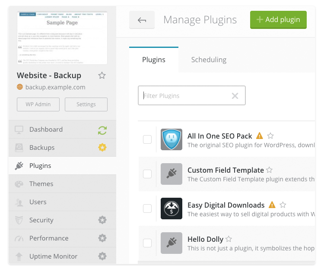Clear the plugin filter with X
This screenshot has height=275, width=324.
[235, 96]
